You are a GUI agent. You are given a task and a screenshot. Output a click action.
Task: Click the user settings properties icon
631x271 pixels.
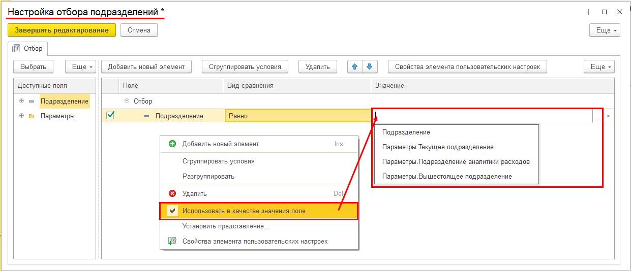tap(172, 242)
